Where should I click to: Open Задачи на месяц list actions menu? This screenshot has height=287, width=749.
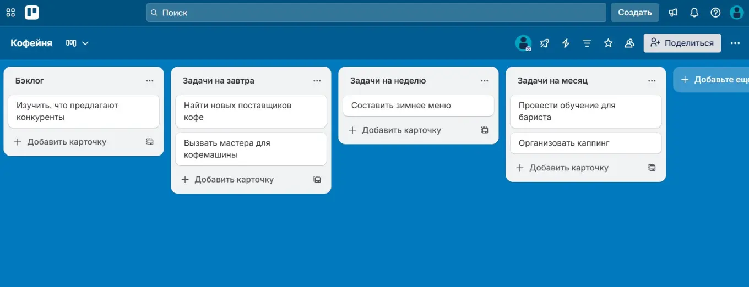pos(652,81)
